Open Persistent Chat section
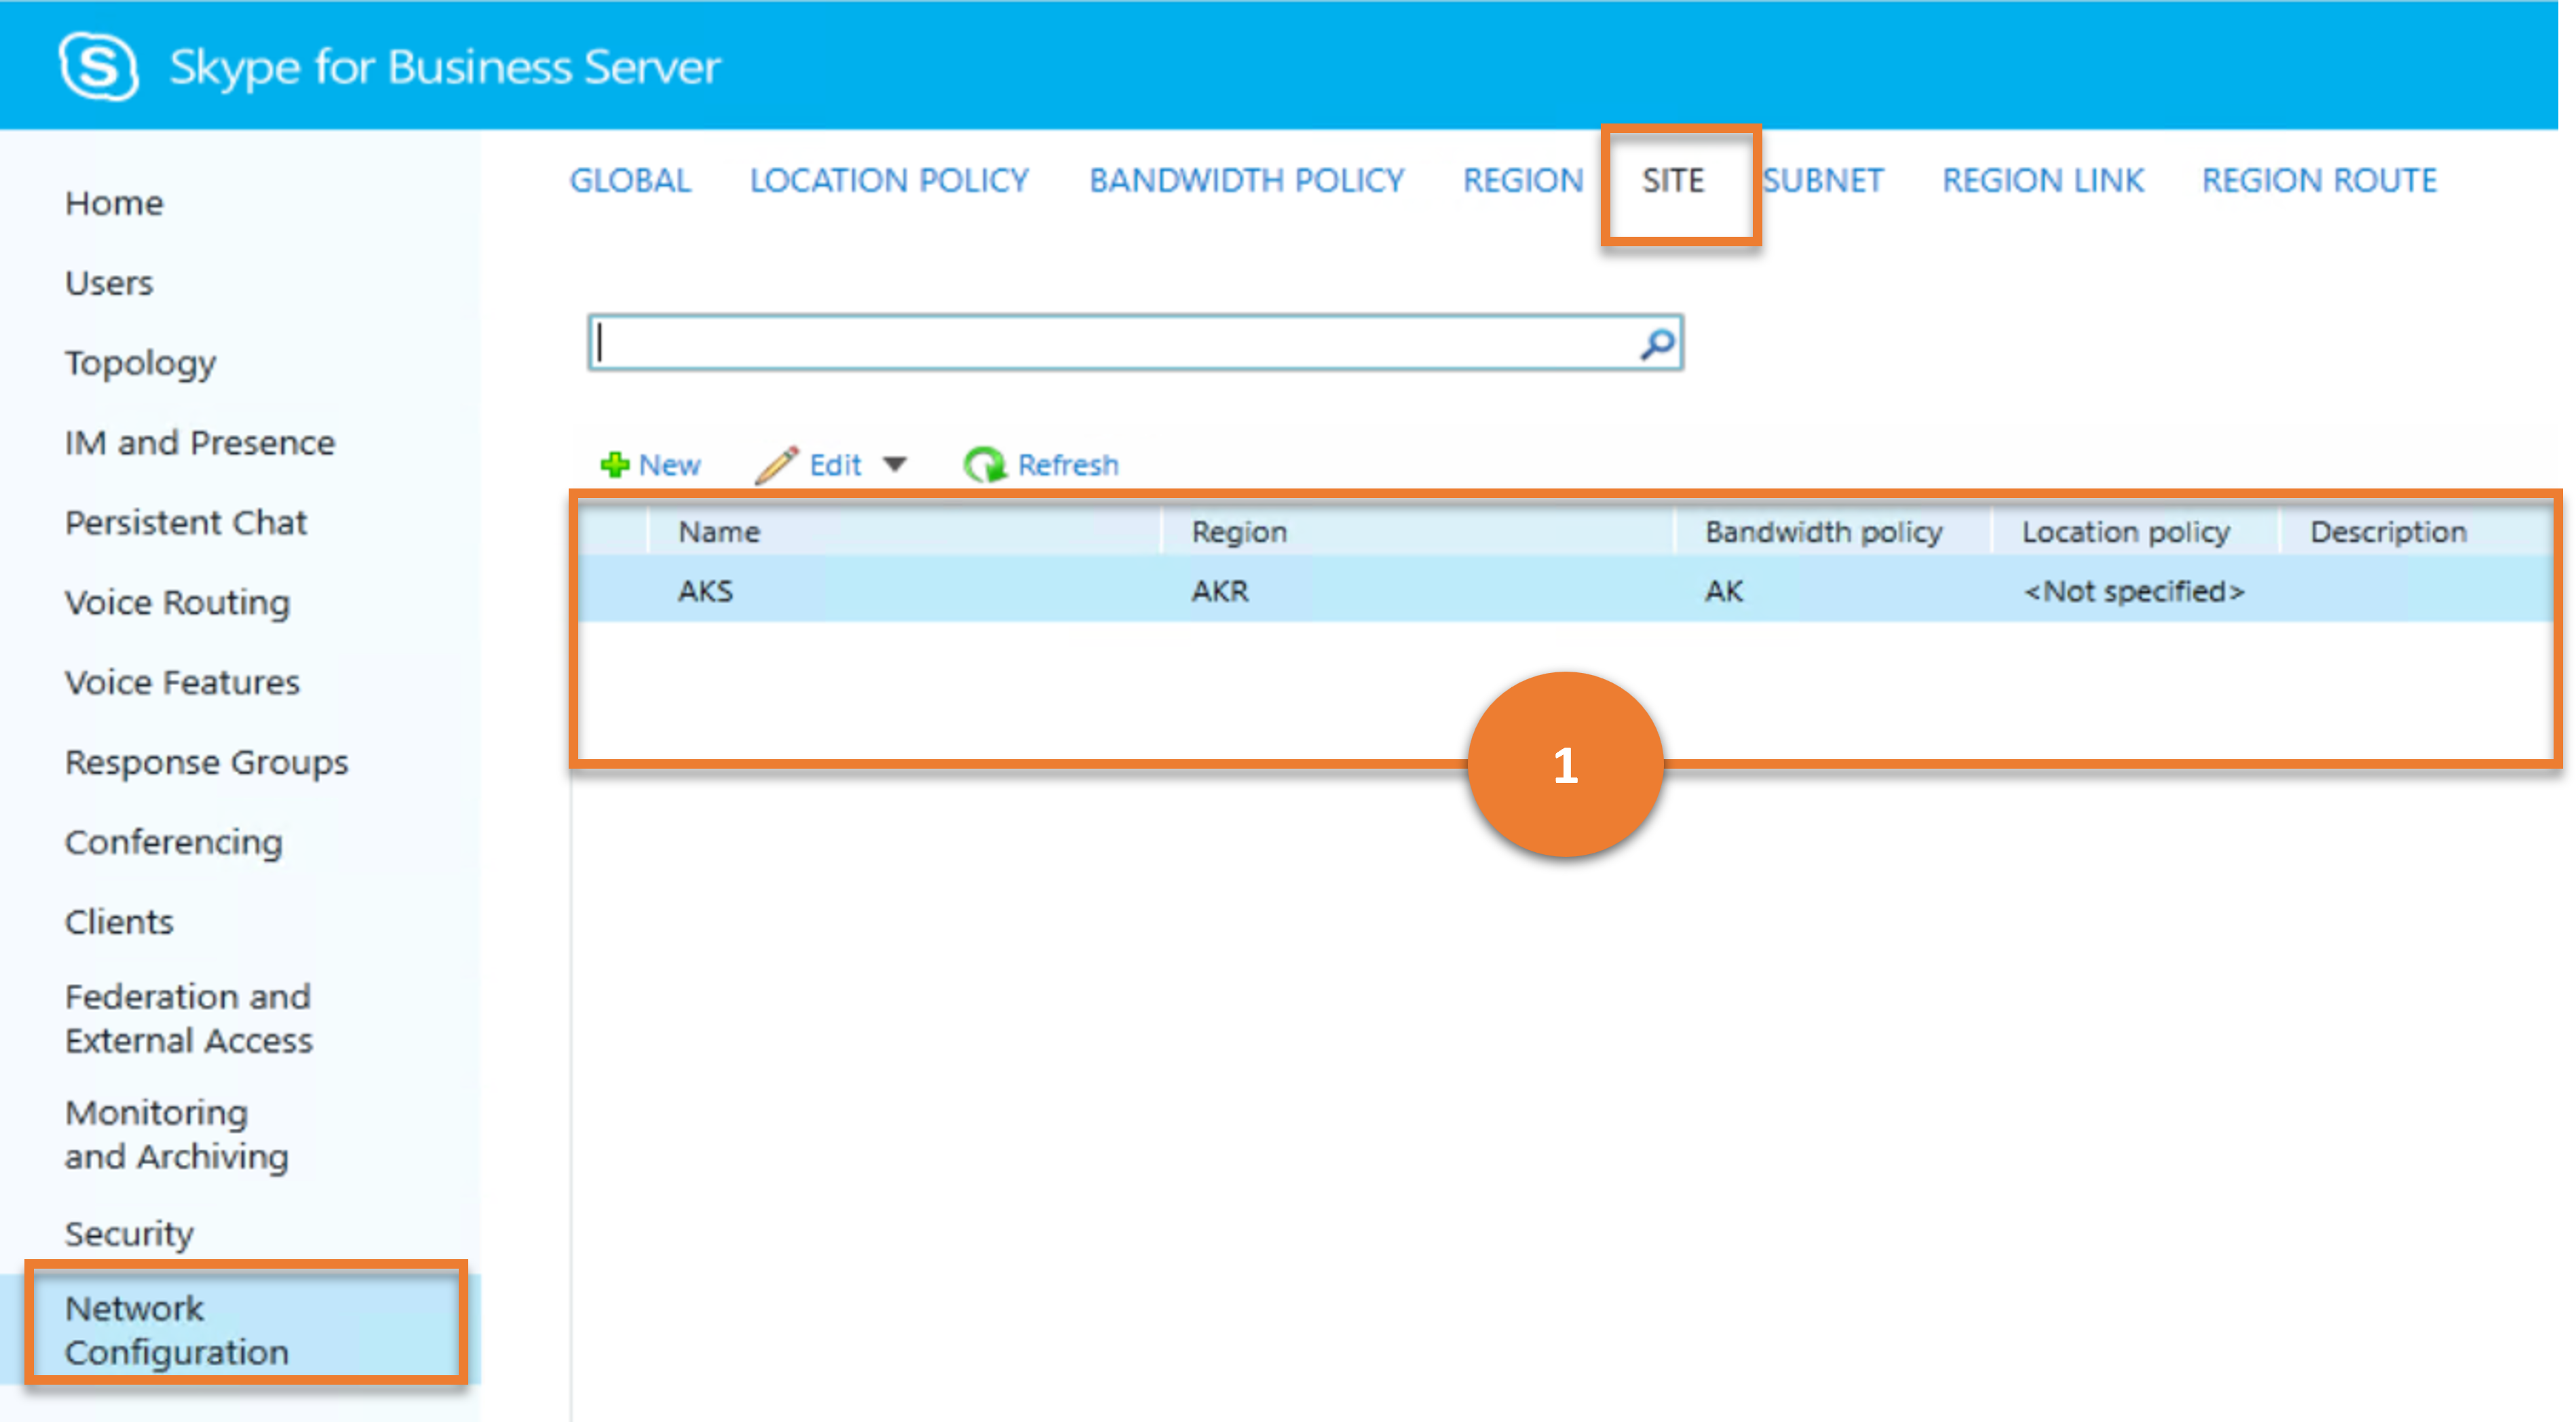The height and width of the screenshot is (1422, 2576). click(186, 523)
